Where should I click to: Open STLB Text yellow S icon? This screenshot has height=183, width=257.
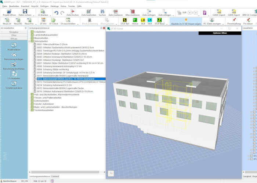125,20
